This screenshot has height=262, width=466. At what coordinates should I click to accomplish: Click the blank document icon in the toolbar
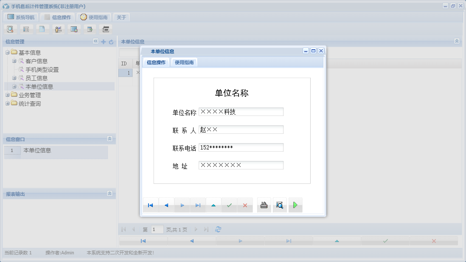pyautogui.click(x=42, y=29)
